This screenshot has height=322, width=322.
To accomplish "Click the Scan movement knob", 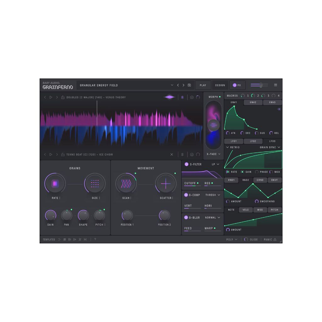I will (x=126, y=183).
